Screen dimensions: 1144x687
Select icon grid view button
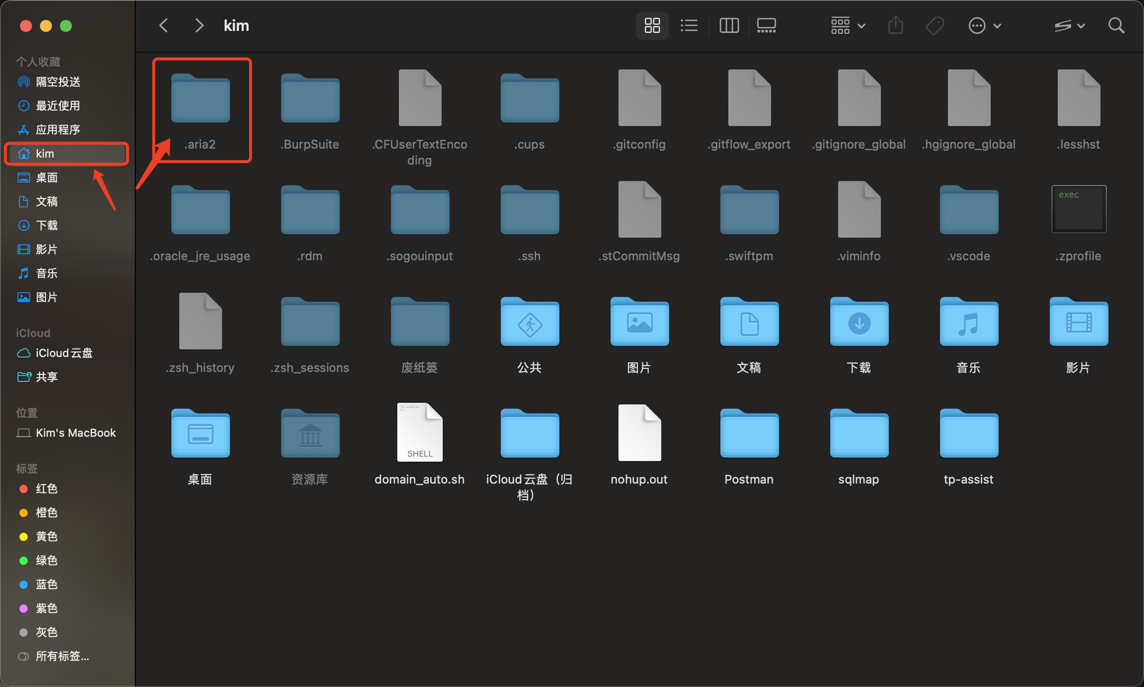pos(652,25)
